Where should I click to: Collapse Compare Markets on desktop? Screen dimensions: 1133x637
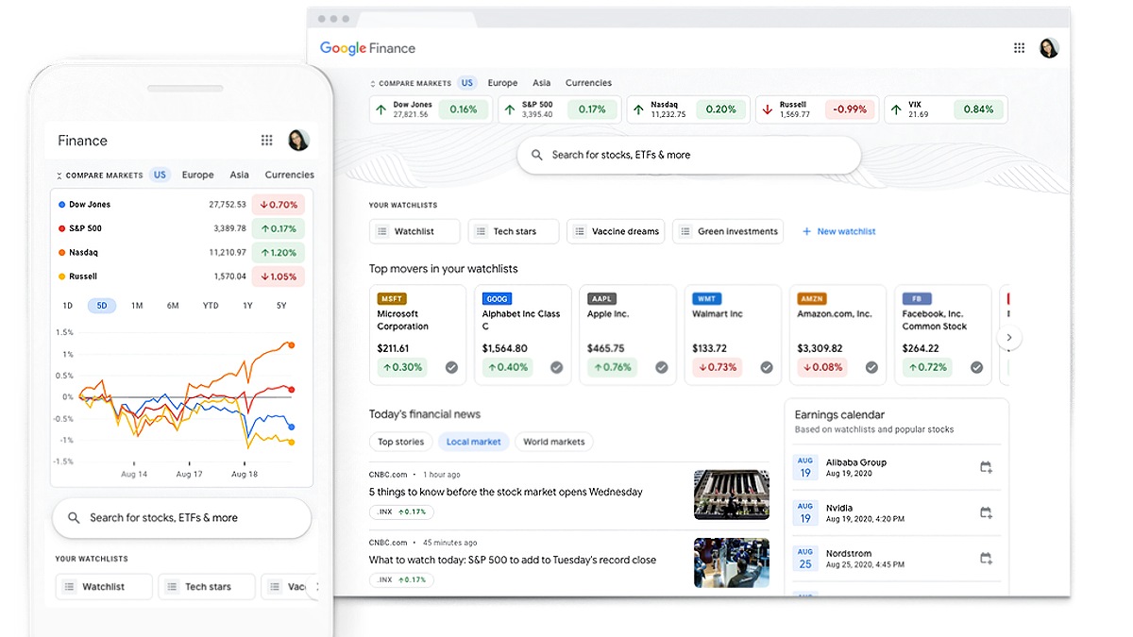pyautogui.click(x=373, y=83)
